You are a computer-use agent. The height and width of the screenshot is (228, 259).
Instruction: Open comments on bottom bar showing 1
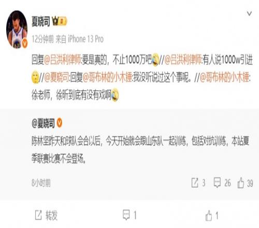click(129, 215)
